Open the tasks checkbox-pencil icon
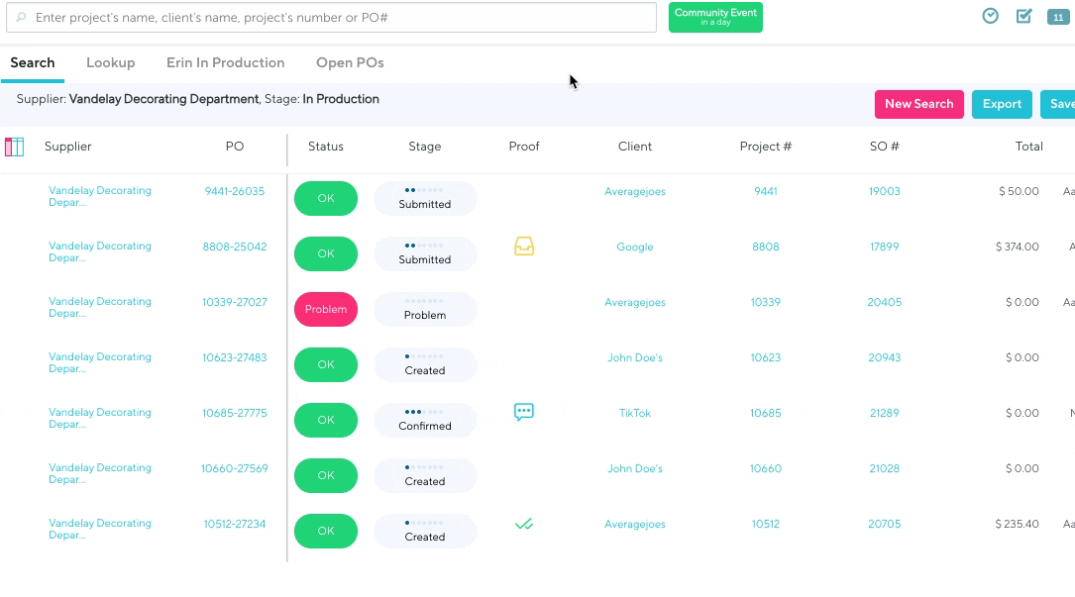1075x597 pixels. pyautogui.click(x=1024, y=16)
